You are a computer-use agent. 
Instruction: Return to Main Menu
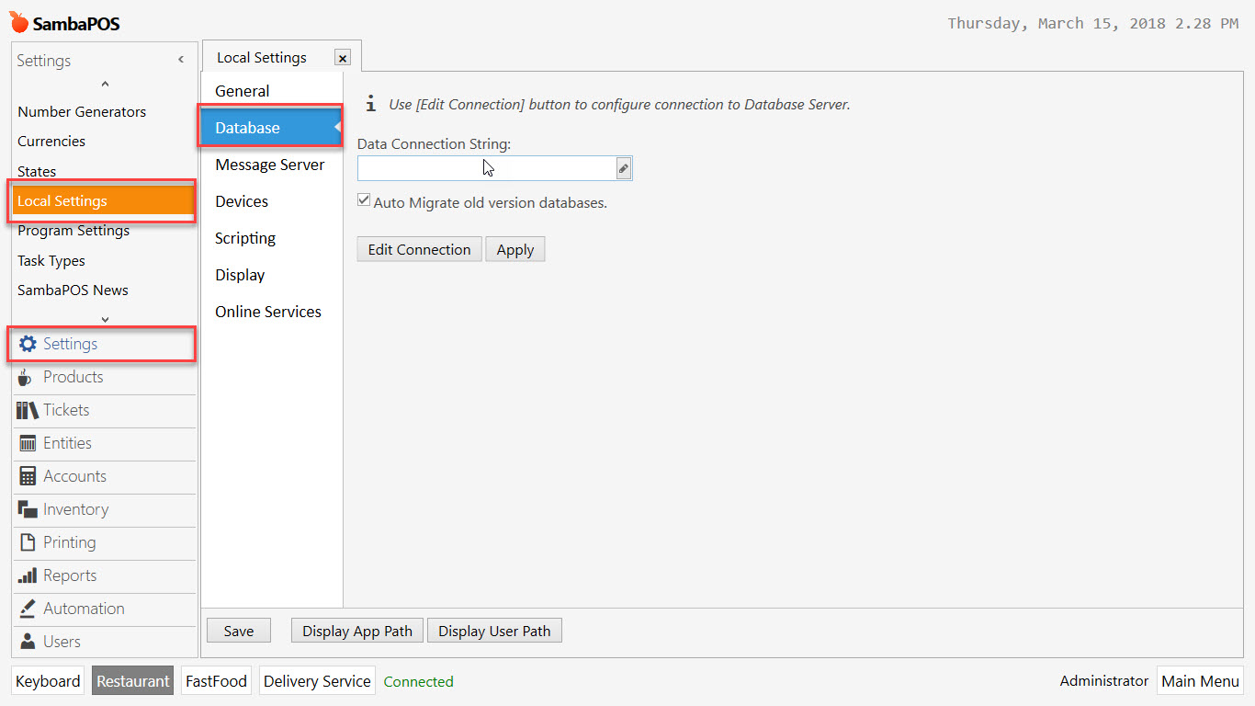point(1200,680)
